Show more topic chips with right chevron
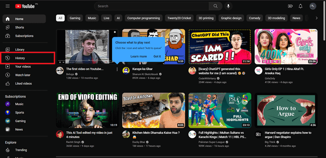The width and height of the screenshot is (326, 158). coord(316,18)
